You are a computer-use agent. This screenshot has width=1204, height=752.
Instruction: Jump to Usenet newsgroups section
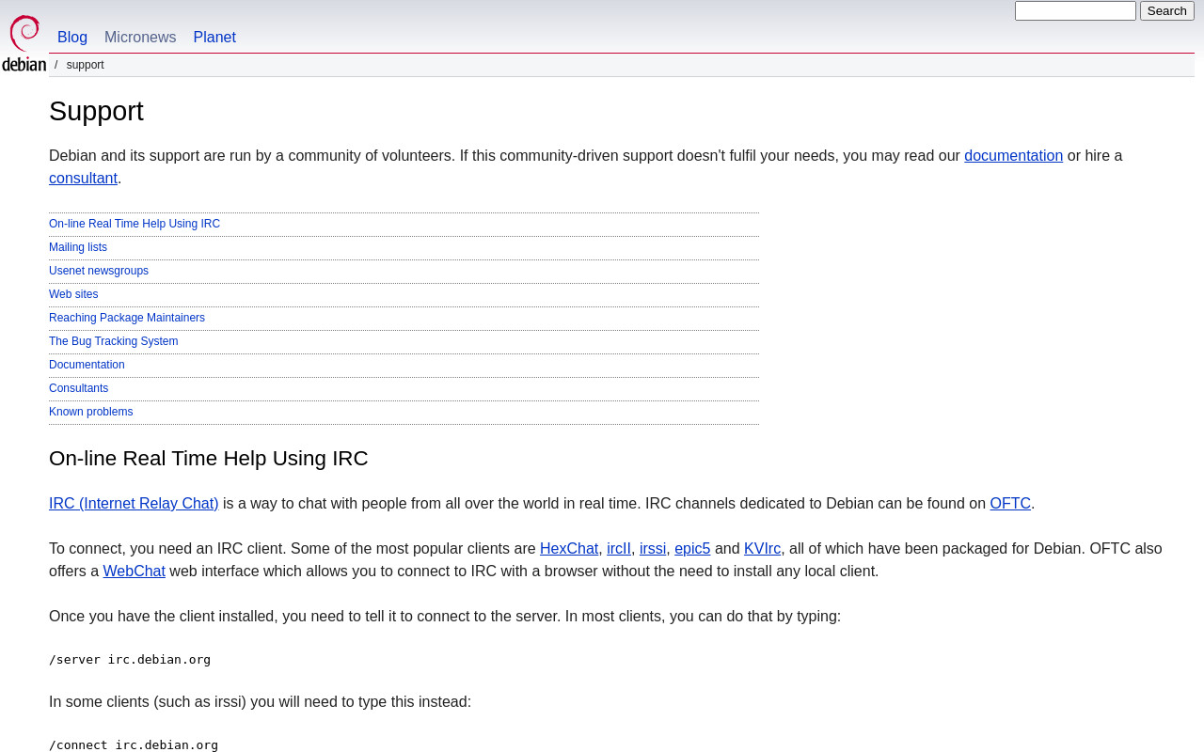(x=99, y=271)
